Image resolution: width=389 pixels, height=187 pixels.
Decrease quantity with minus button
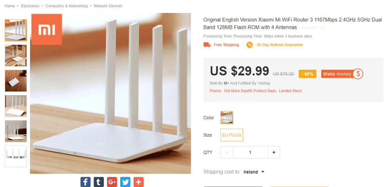[227, 152]
